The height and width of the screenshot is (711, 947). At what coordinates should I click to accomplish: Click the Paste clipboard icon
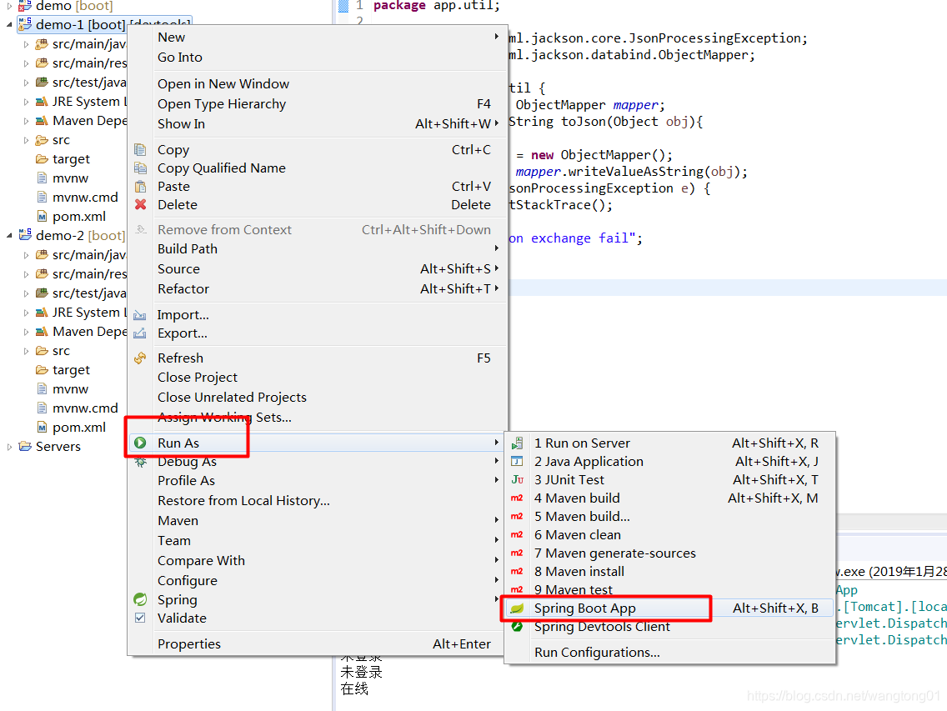(140, 187)
